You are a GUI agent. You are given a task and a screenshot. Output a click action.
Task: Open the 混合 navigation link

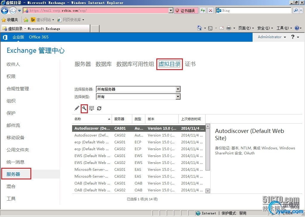click(x=11, y=186)
